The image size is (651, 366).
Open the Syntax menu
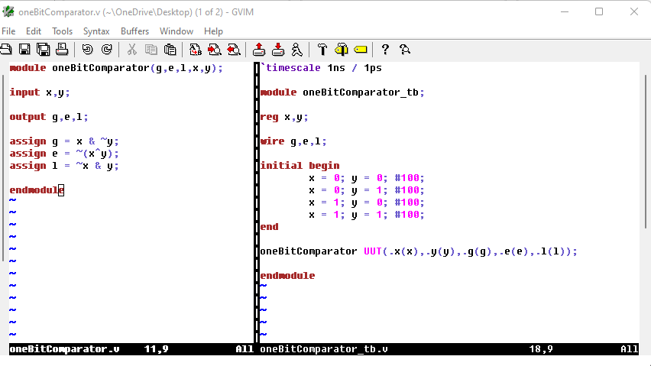pos(96,31)
